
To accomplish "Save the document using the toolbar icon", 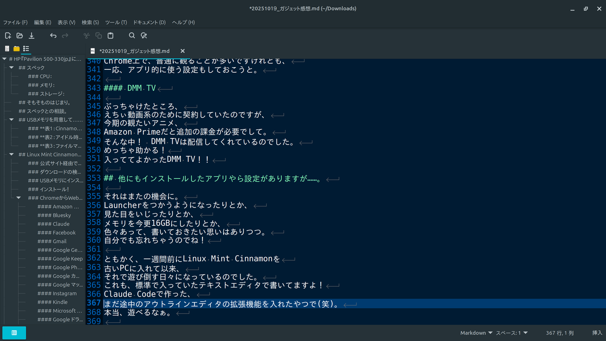I will click(x=31, y=35).
